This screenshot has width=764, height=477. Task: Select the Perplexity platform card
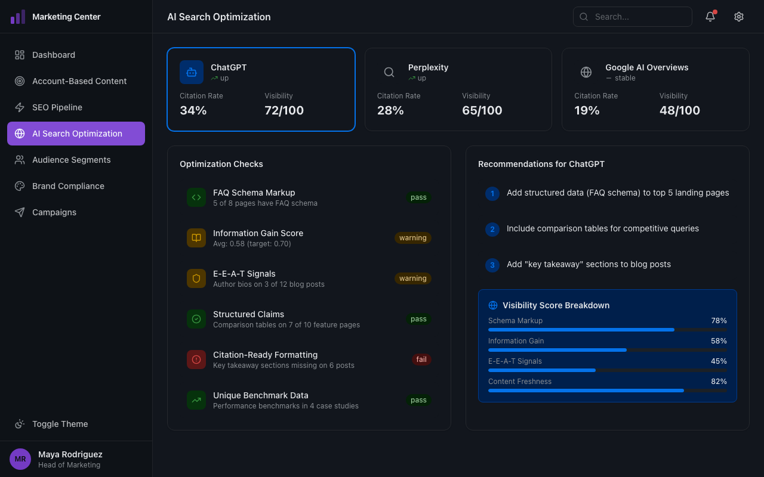tap(458, 89)
